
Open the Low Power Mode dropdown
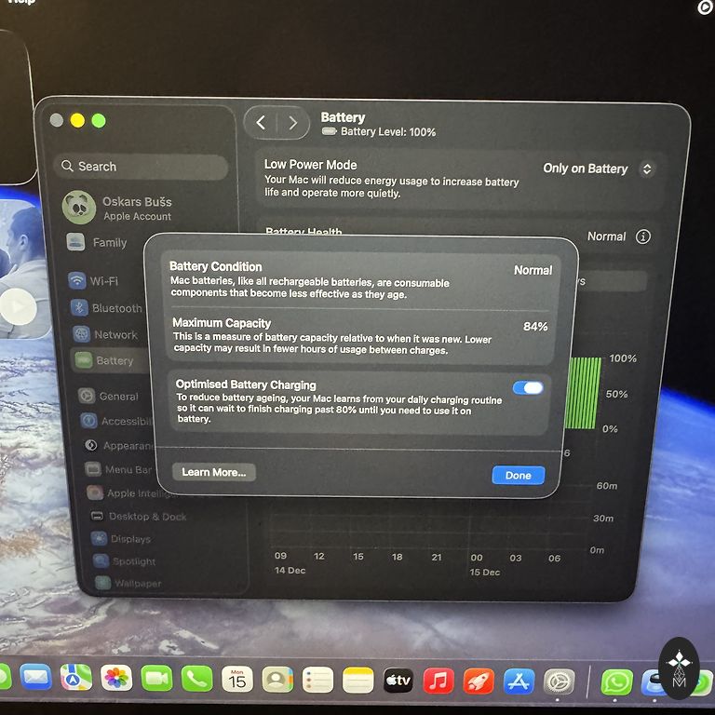(x=599, y=169)
